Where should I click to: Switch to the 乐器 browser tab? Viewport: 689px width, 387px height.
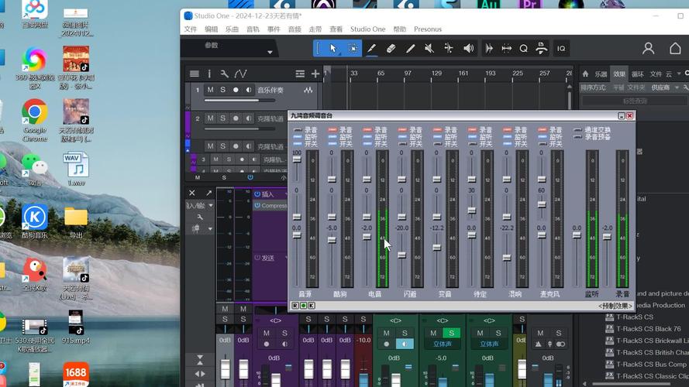coord(601,74)
